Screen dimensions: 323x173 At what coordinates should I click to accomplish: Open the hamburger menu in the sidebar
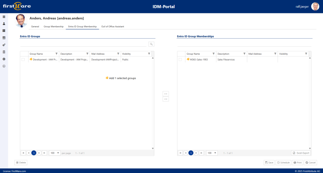pos(4,17)
